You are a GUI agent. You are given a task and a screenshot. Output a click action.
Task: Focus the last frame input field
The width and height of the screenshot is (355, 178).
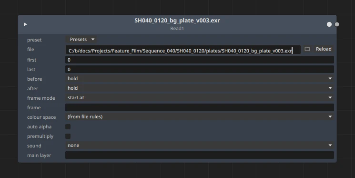200,69
